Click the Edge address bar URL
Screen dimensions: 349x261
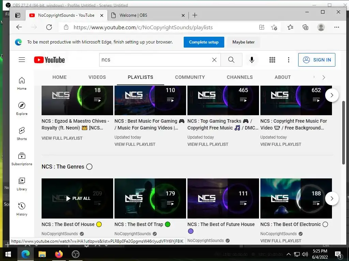pyautogui.click(x=143, y=27)
